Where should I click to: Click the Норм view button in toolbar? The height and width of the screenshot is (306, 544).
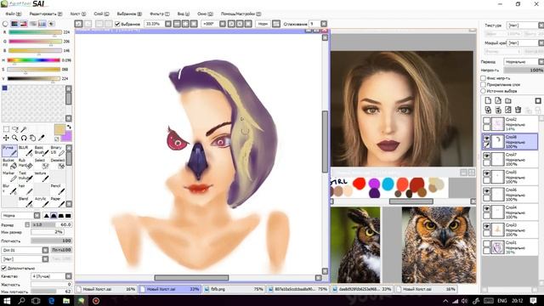point(263,24)
